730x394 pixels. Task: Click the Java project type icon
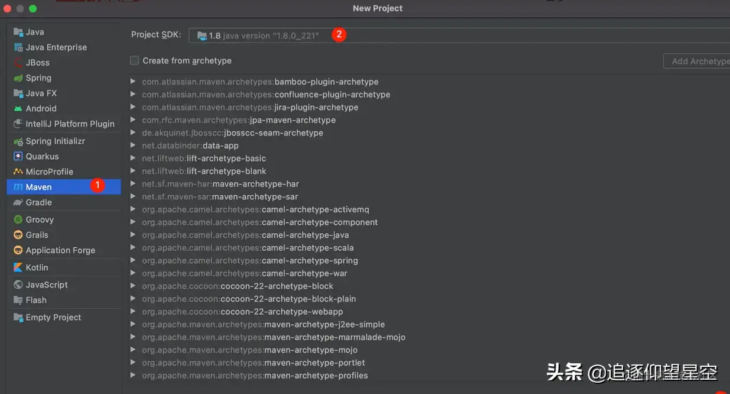18,32
